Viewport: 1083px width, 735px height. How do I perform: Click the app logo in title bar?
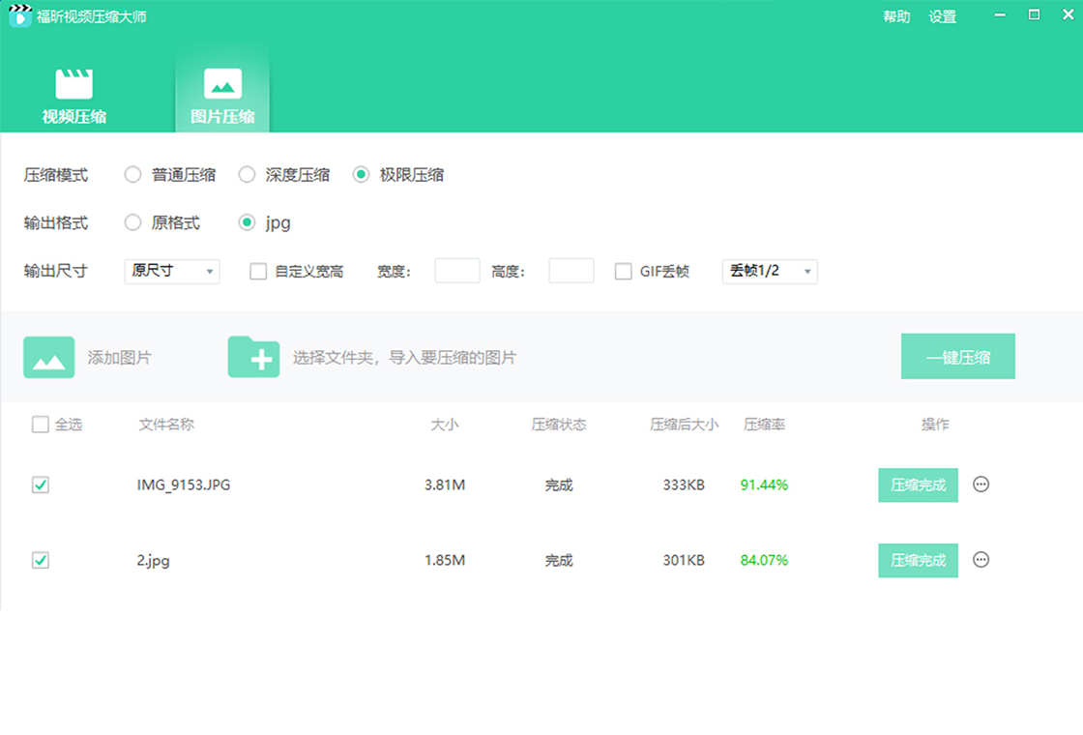coord(19,16)
